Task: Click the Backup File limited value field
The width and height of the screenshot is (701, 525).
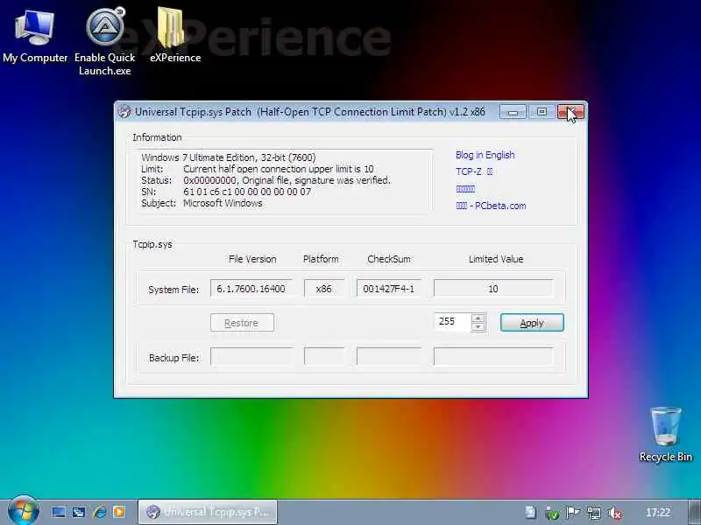Action: (x=493, y=357)
